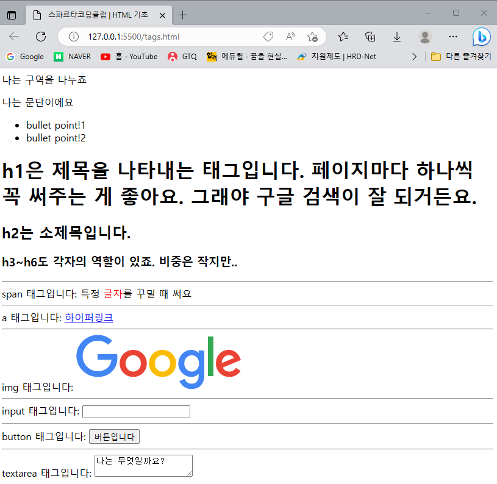Image resolution: width=497 pixels, height=484 pixels.
Task: Click the address bar URL 127.0.0.1:5500/tags.html
Action: pyautogui.click(x=134, y=37)
